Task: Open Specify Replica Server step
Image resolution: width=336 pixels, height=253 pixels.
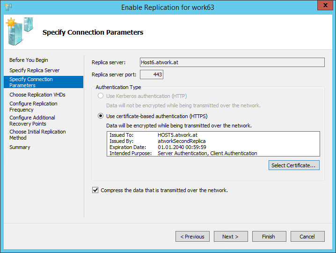Action: [x=34, y=70]
